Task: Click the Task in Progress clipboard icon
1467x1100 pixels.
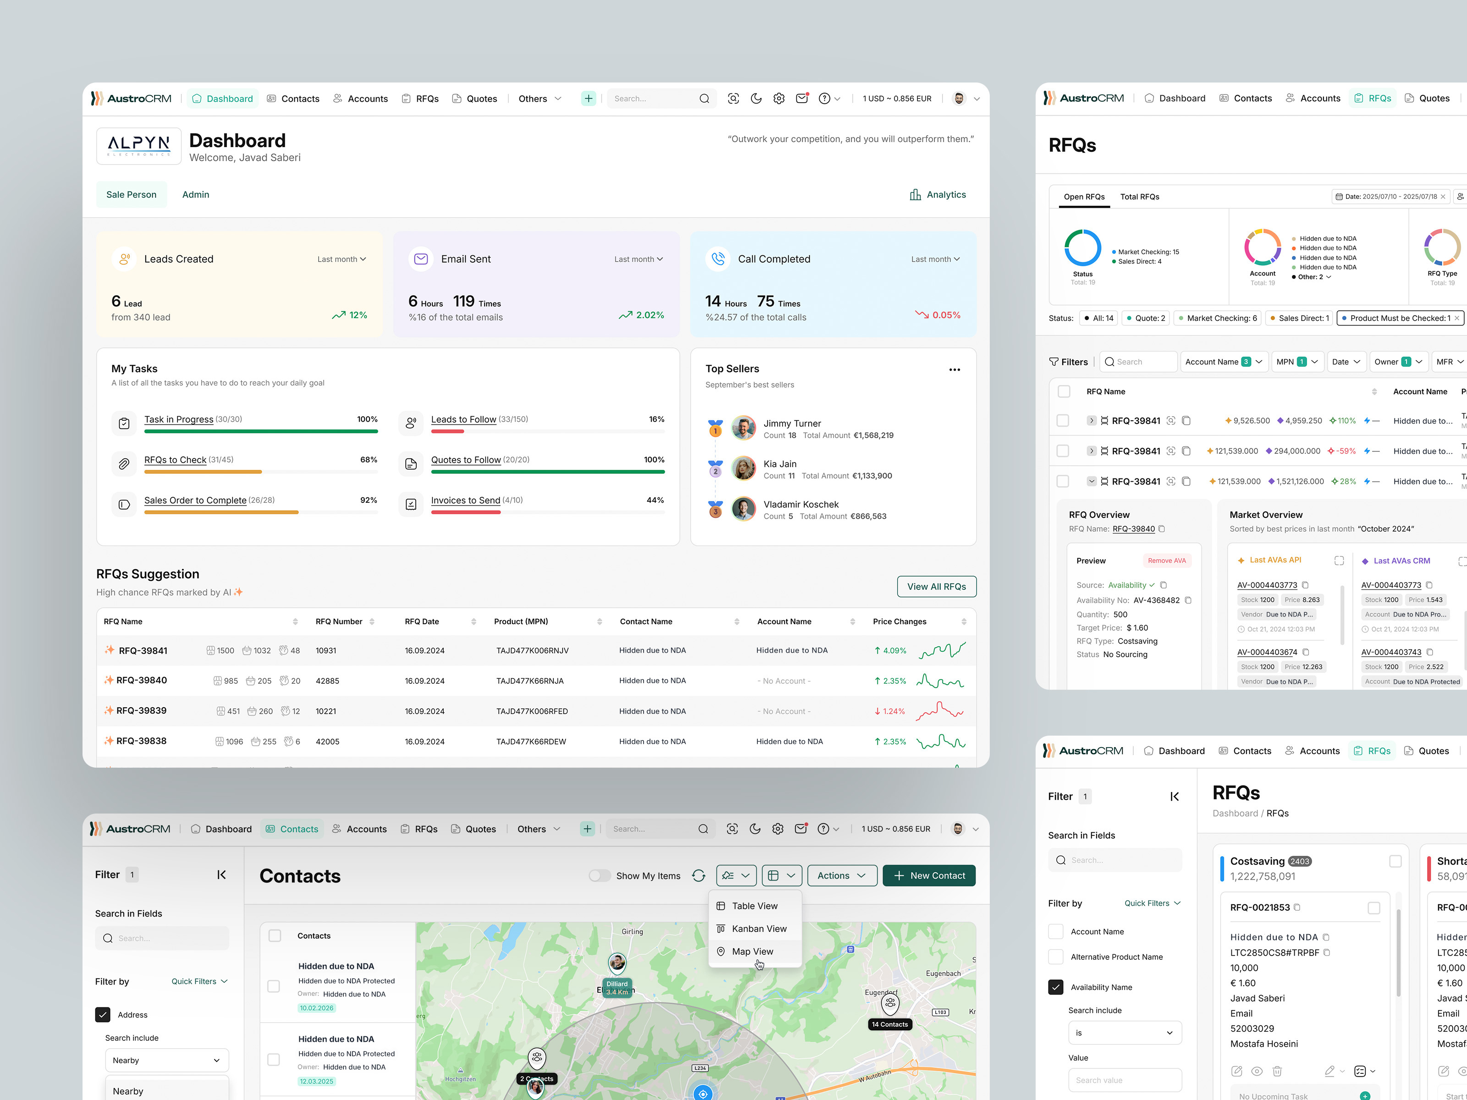Action: [124, 423]
